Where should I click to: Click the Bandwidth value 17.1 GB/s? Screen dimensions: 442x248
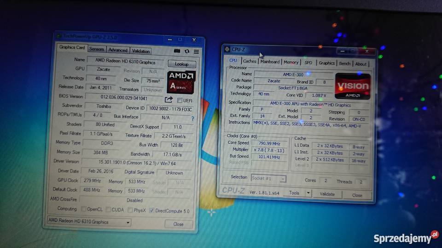pos(173,154)
